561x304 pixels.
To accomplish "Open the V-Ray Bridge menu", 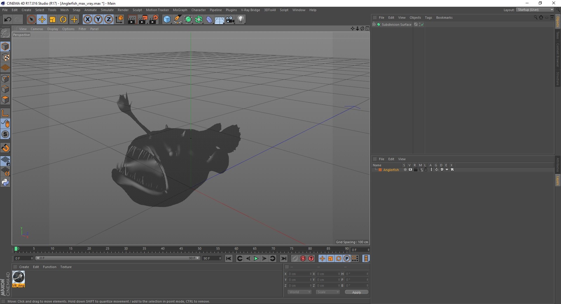I will point(250,10).
